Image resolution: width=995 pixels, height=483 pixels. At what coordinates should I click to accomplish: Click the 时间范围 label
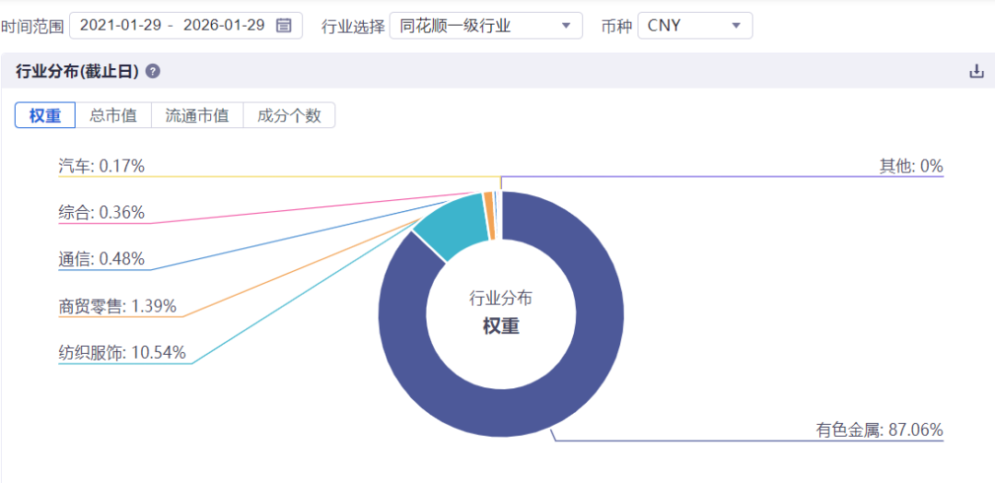(32, 26)
